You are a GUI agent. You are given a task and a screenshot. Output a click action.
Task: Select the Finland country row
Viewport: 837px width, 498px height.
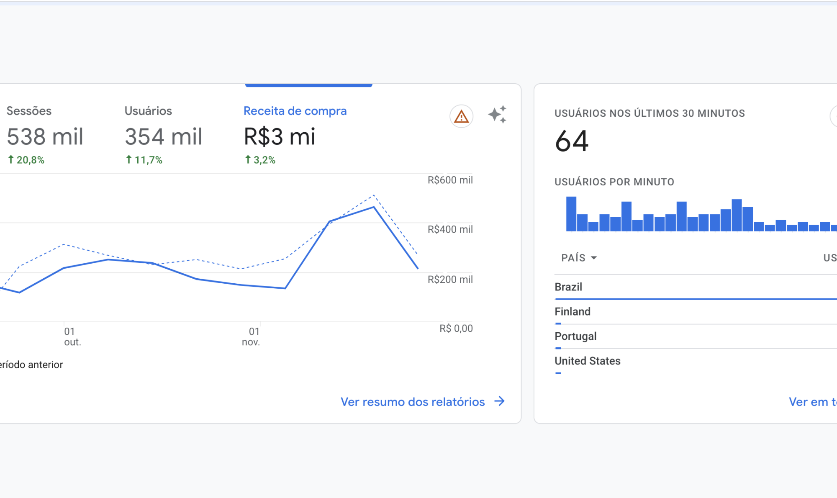[x=696, y=312]
